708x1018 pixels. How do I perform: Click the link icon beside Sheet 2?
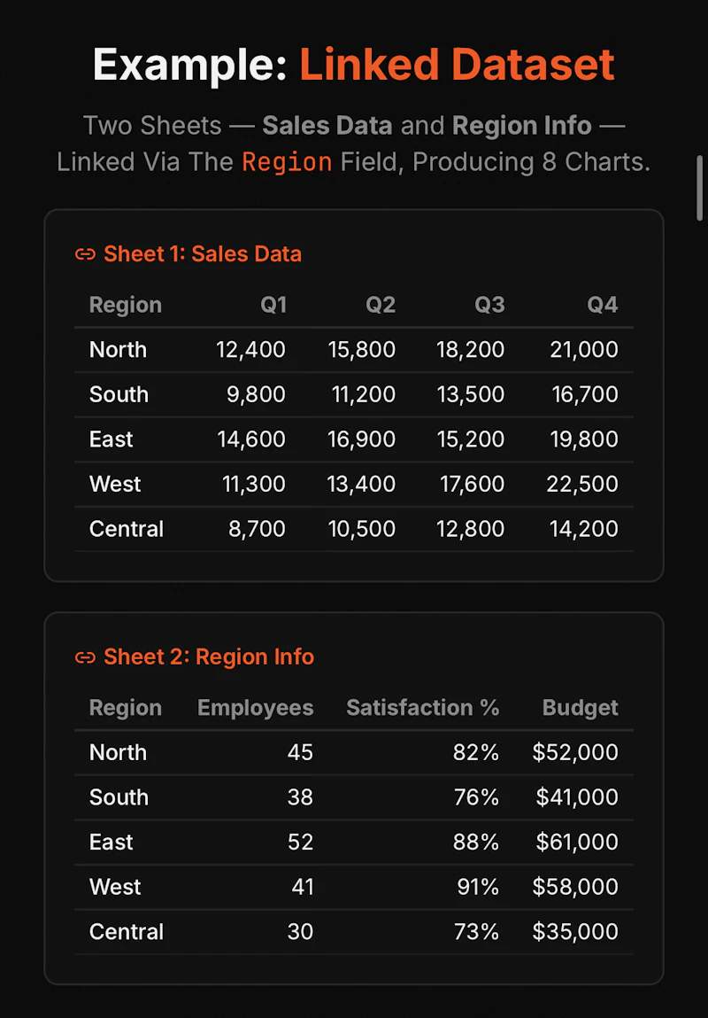(85, 657)
